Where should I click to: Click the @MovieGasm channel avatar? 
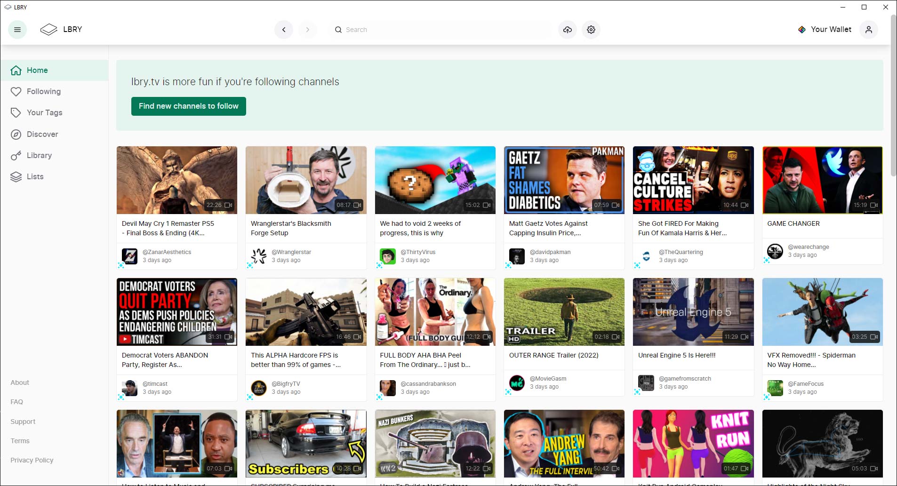point(517,383)
